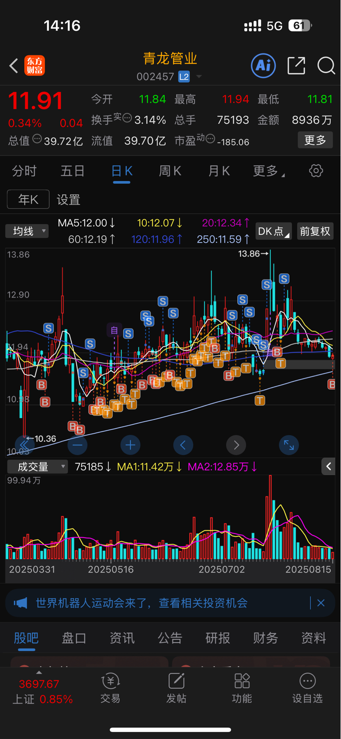This screenshot has height=739, width=341.
Task: Switch to 资料 tab
Action: click(x=314, y=638)
